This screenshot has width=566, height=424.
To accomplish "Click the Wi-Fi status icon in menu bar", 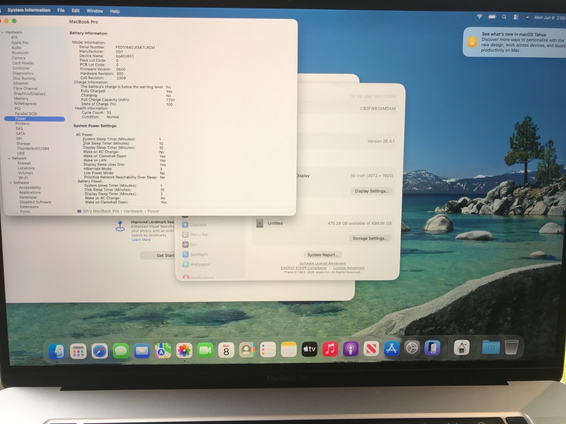I will [x=480, y=17].
